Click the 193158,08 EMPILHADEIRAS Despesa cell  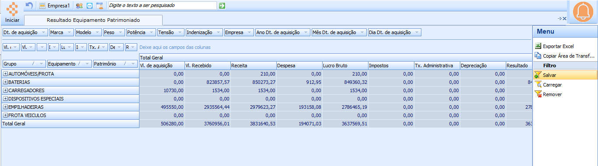(299, 107)
